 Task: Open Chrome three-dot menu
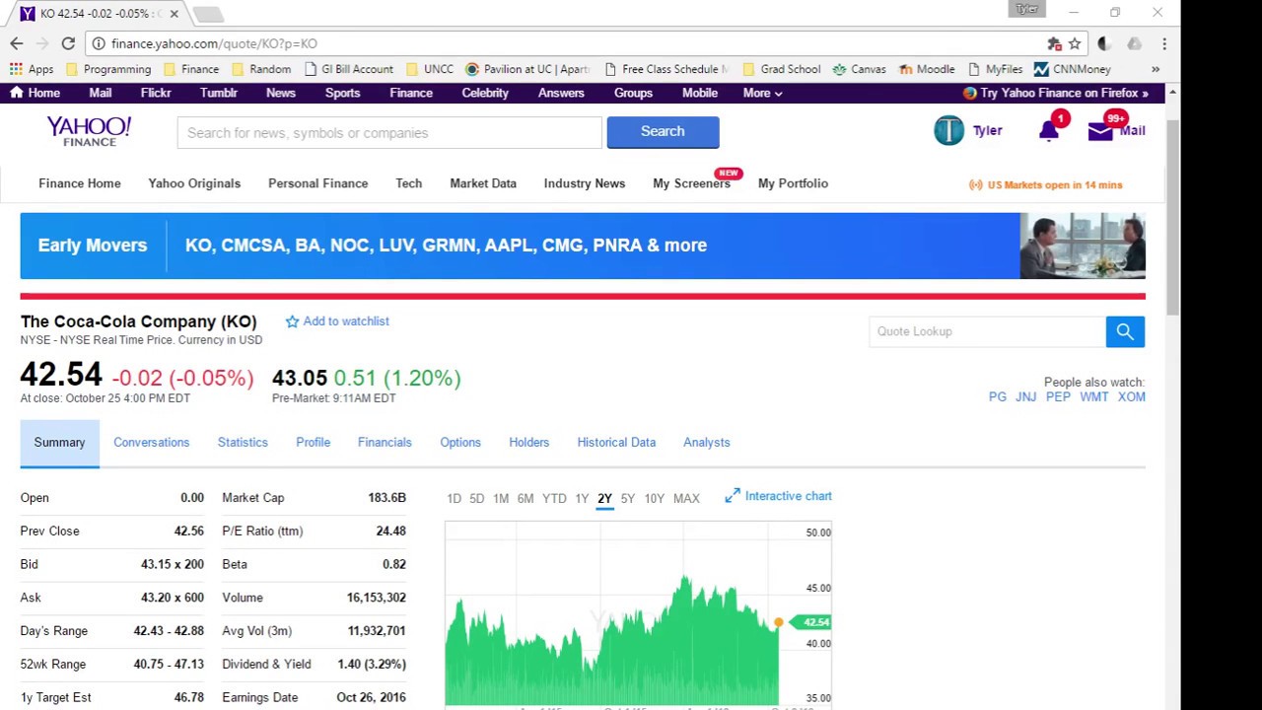(1164, 43)
